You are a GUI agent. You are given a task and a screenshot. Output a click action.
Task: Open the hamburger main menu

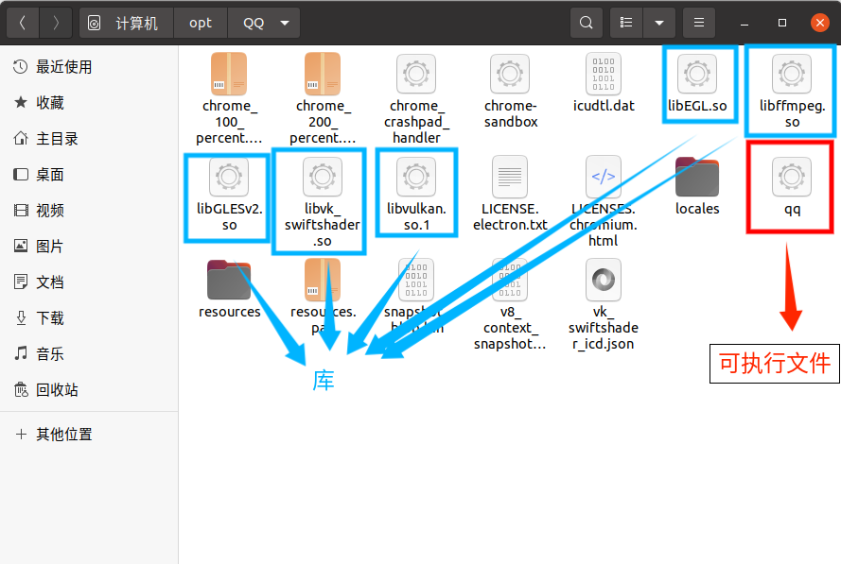(x=699, y=23)
